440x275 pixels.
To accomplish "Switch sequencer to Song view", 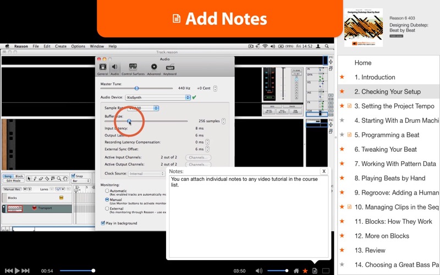I will (8, 176).
